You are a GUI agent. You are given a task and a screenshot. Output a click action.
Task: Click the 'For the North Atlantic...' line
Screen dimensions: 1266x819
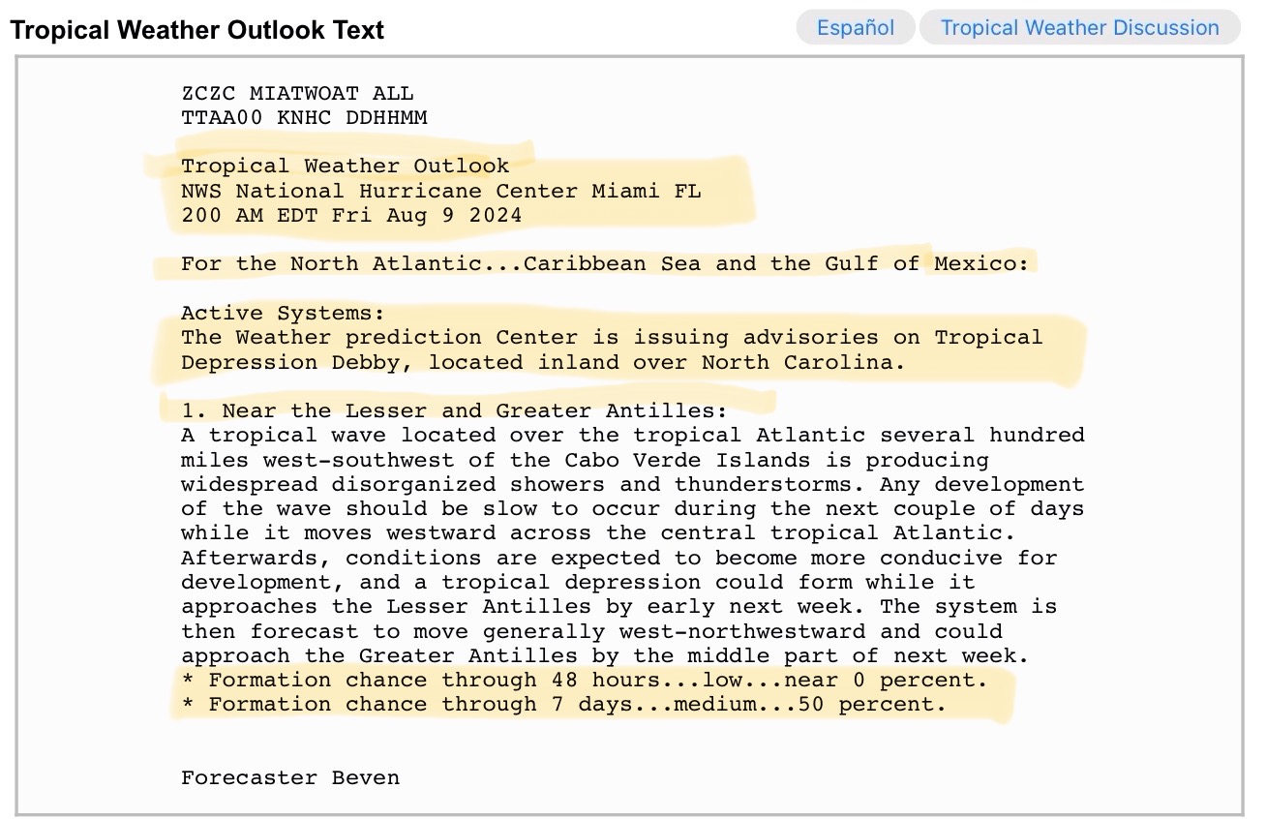point(605,263)
